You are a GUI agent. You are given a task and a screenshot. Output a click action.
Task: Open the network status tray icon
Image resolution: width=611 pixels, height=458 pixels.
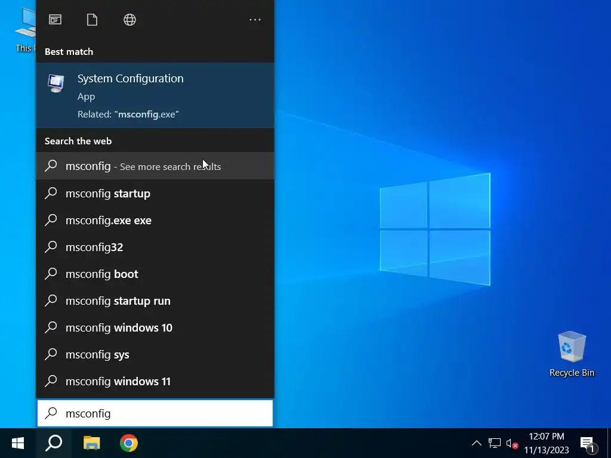pos(495,443)
